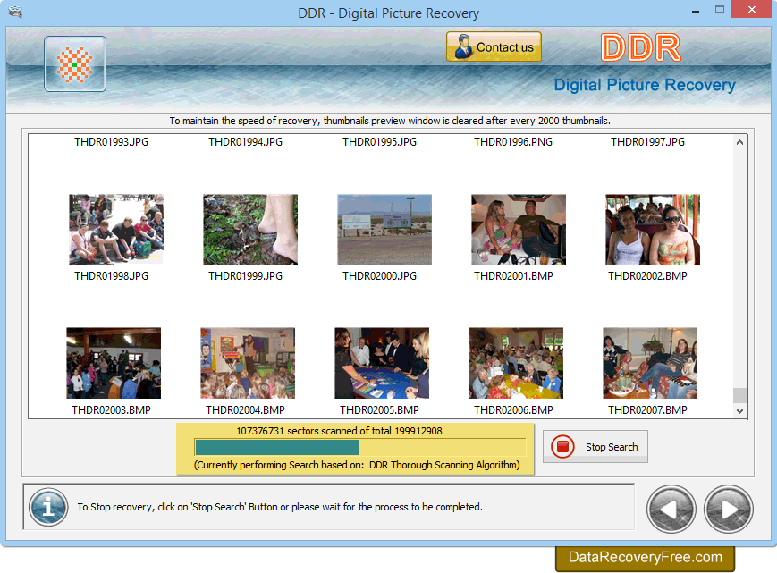Click the sectors scanned count text

pos(339,431)
